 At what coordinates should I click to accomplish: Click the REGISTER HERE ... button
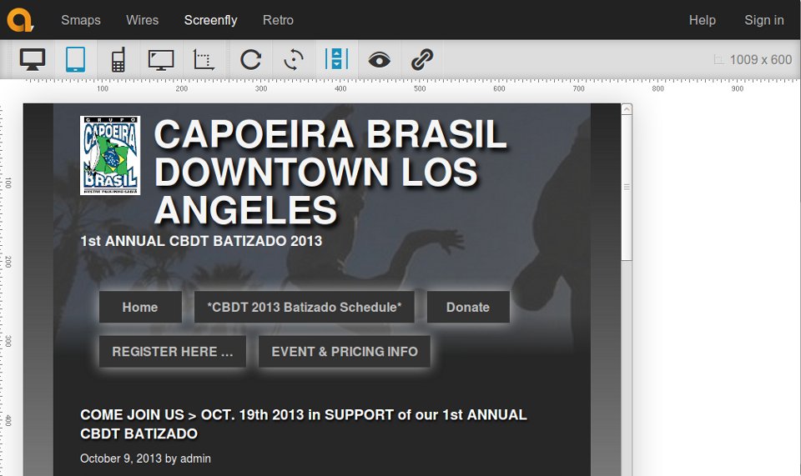pos(173,352)
